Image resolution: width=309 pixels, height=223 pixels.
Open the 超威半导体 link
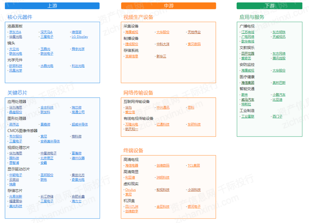tap(80, 124)
